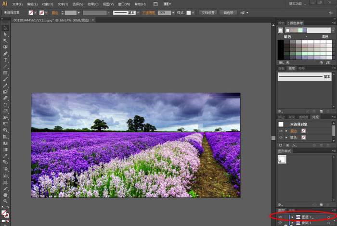Select the Direct Selection tool
The width and height of the screenshot is (337, 226).
pyautogui.click(x=5, y=35)
